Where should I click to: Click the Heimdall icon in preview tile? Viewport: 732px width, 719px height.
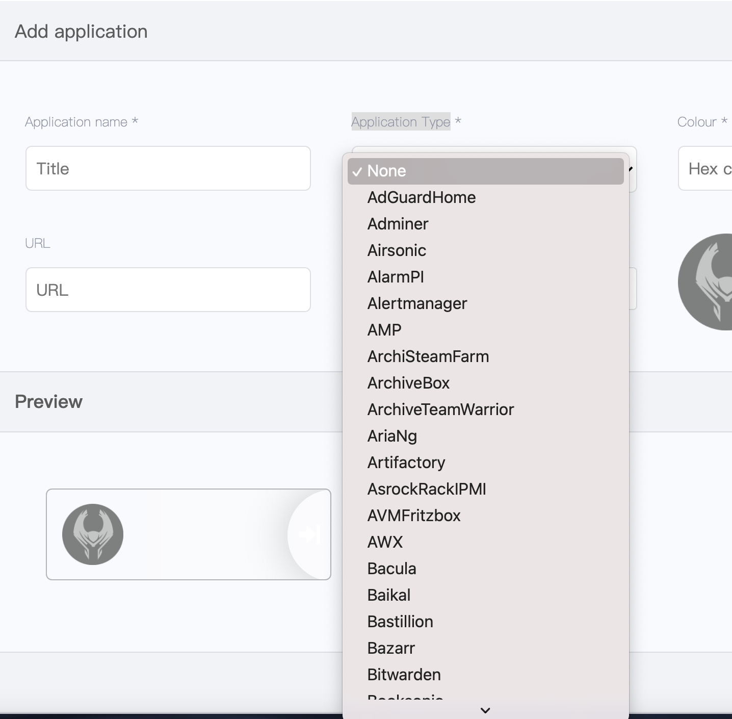[x=93, y=534]
